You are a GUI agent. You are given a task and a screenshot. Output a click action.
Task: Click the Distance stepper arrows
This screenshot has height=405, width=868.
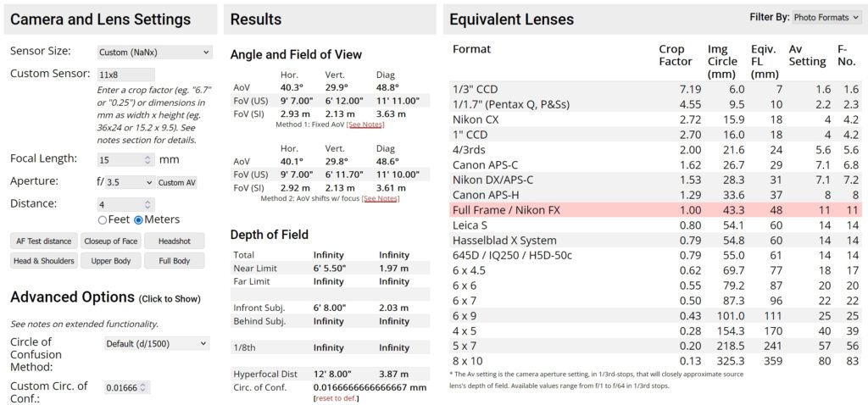[x=147, y=205]
